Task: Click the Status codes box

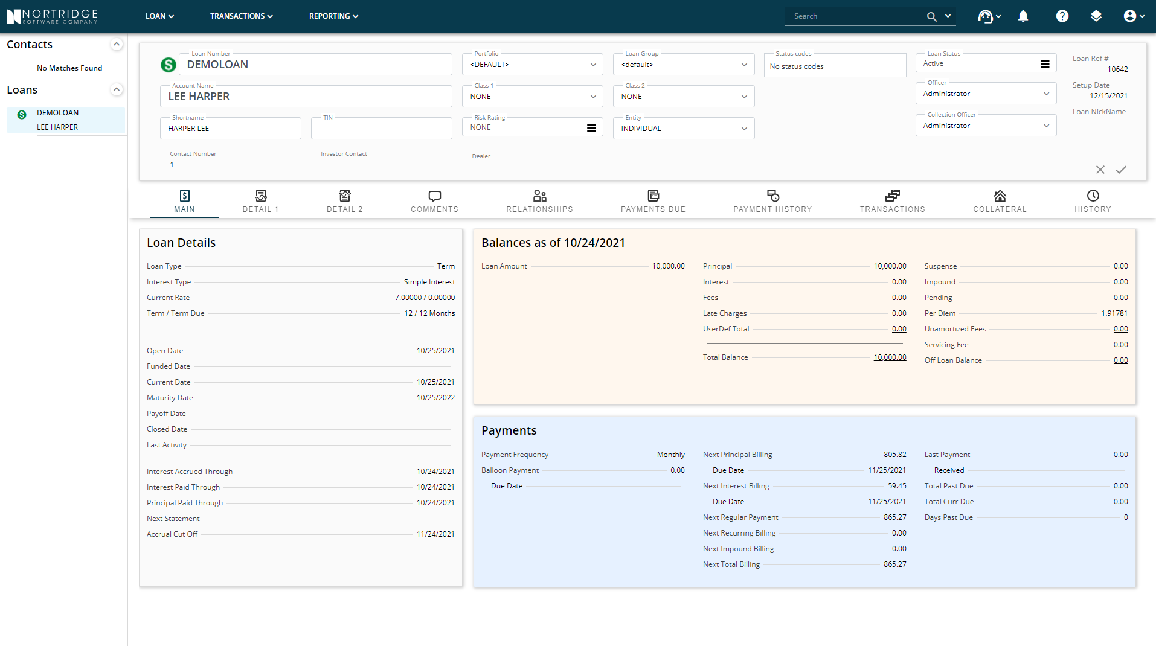Action: pyautogui.click(x=835, y=66)
